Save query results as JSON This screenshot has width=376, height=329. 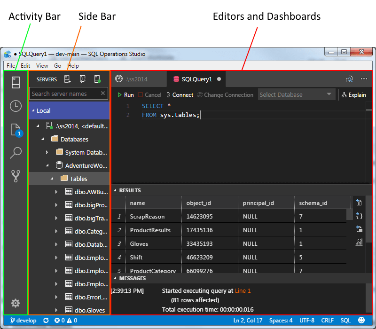pos(359,215)
